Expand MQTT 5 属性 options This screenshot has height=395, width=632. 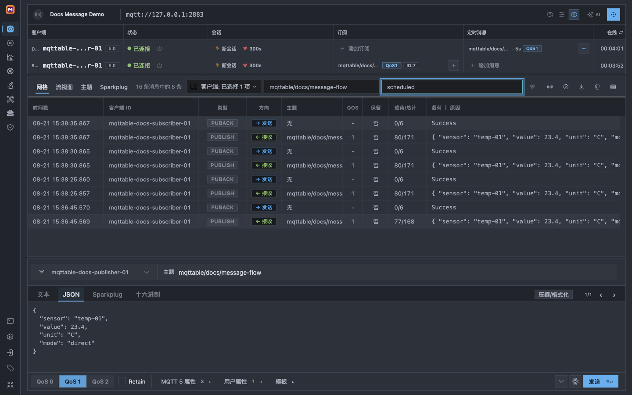coord(186,381)
